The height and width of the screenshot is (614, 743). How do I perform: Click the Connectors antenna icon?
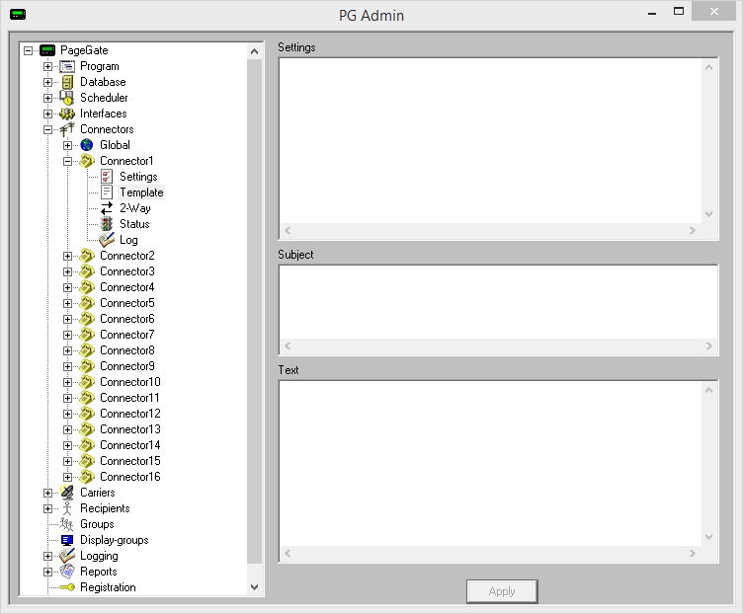click(x=67, y=128)
